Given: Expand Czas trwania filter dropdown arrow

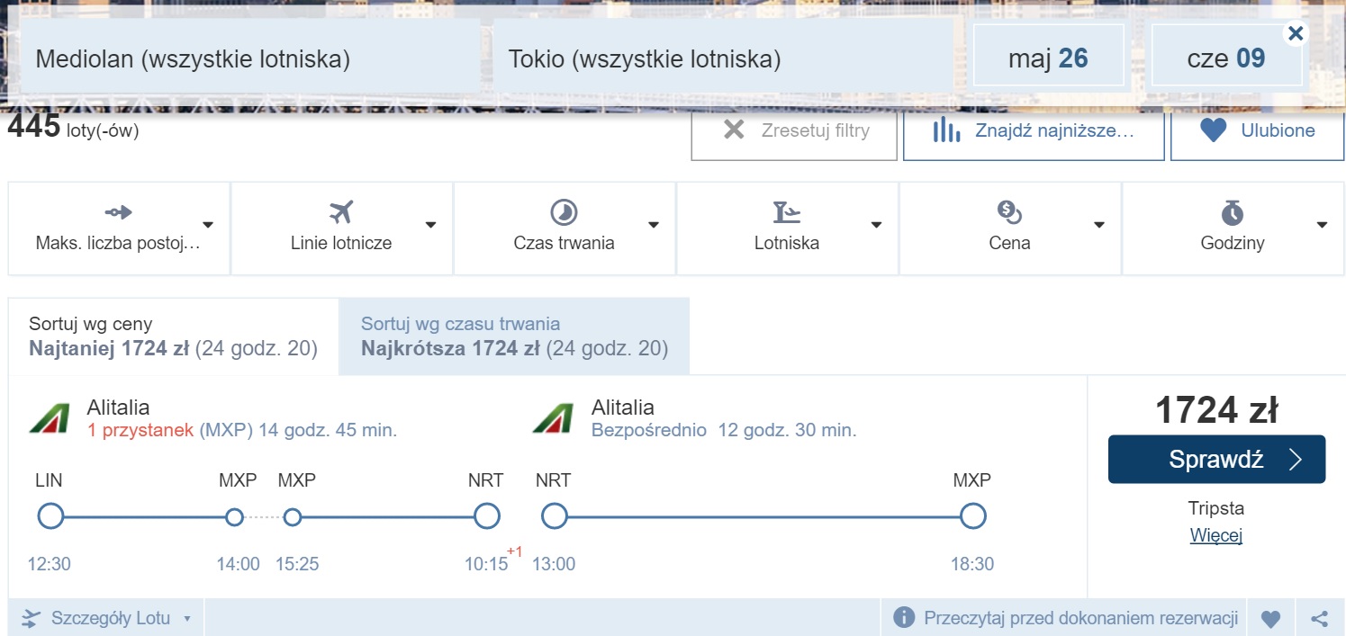Looking at the screenshot, I should [x=654, y=226].
